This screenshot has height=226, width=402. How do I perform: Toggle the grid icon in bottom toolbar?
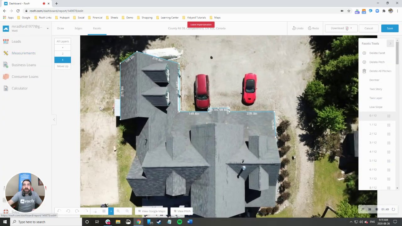(x=104, y=211)
